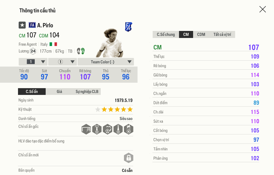Click the hidden trait icon showing ball below goalposts
274x175 pixels.
97,129
